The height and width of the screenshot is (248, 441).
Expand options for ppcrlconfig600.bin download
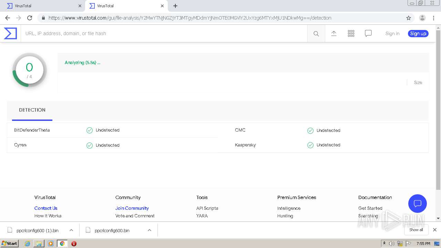150,230
